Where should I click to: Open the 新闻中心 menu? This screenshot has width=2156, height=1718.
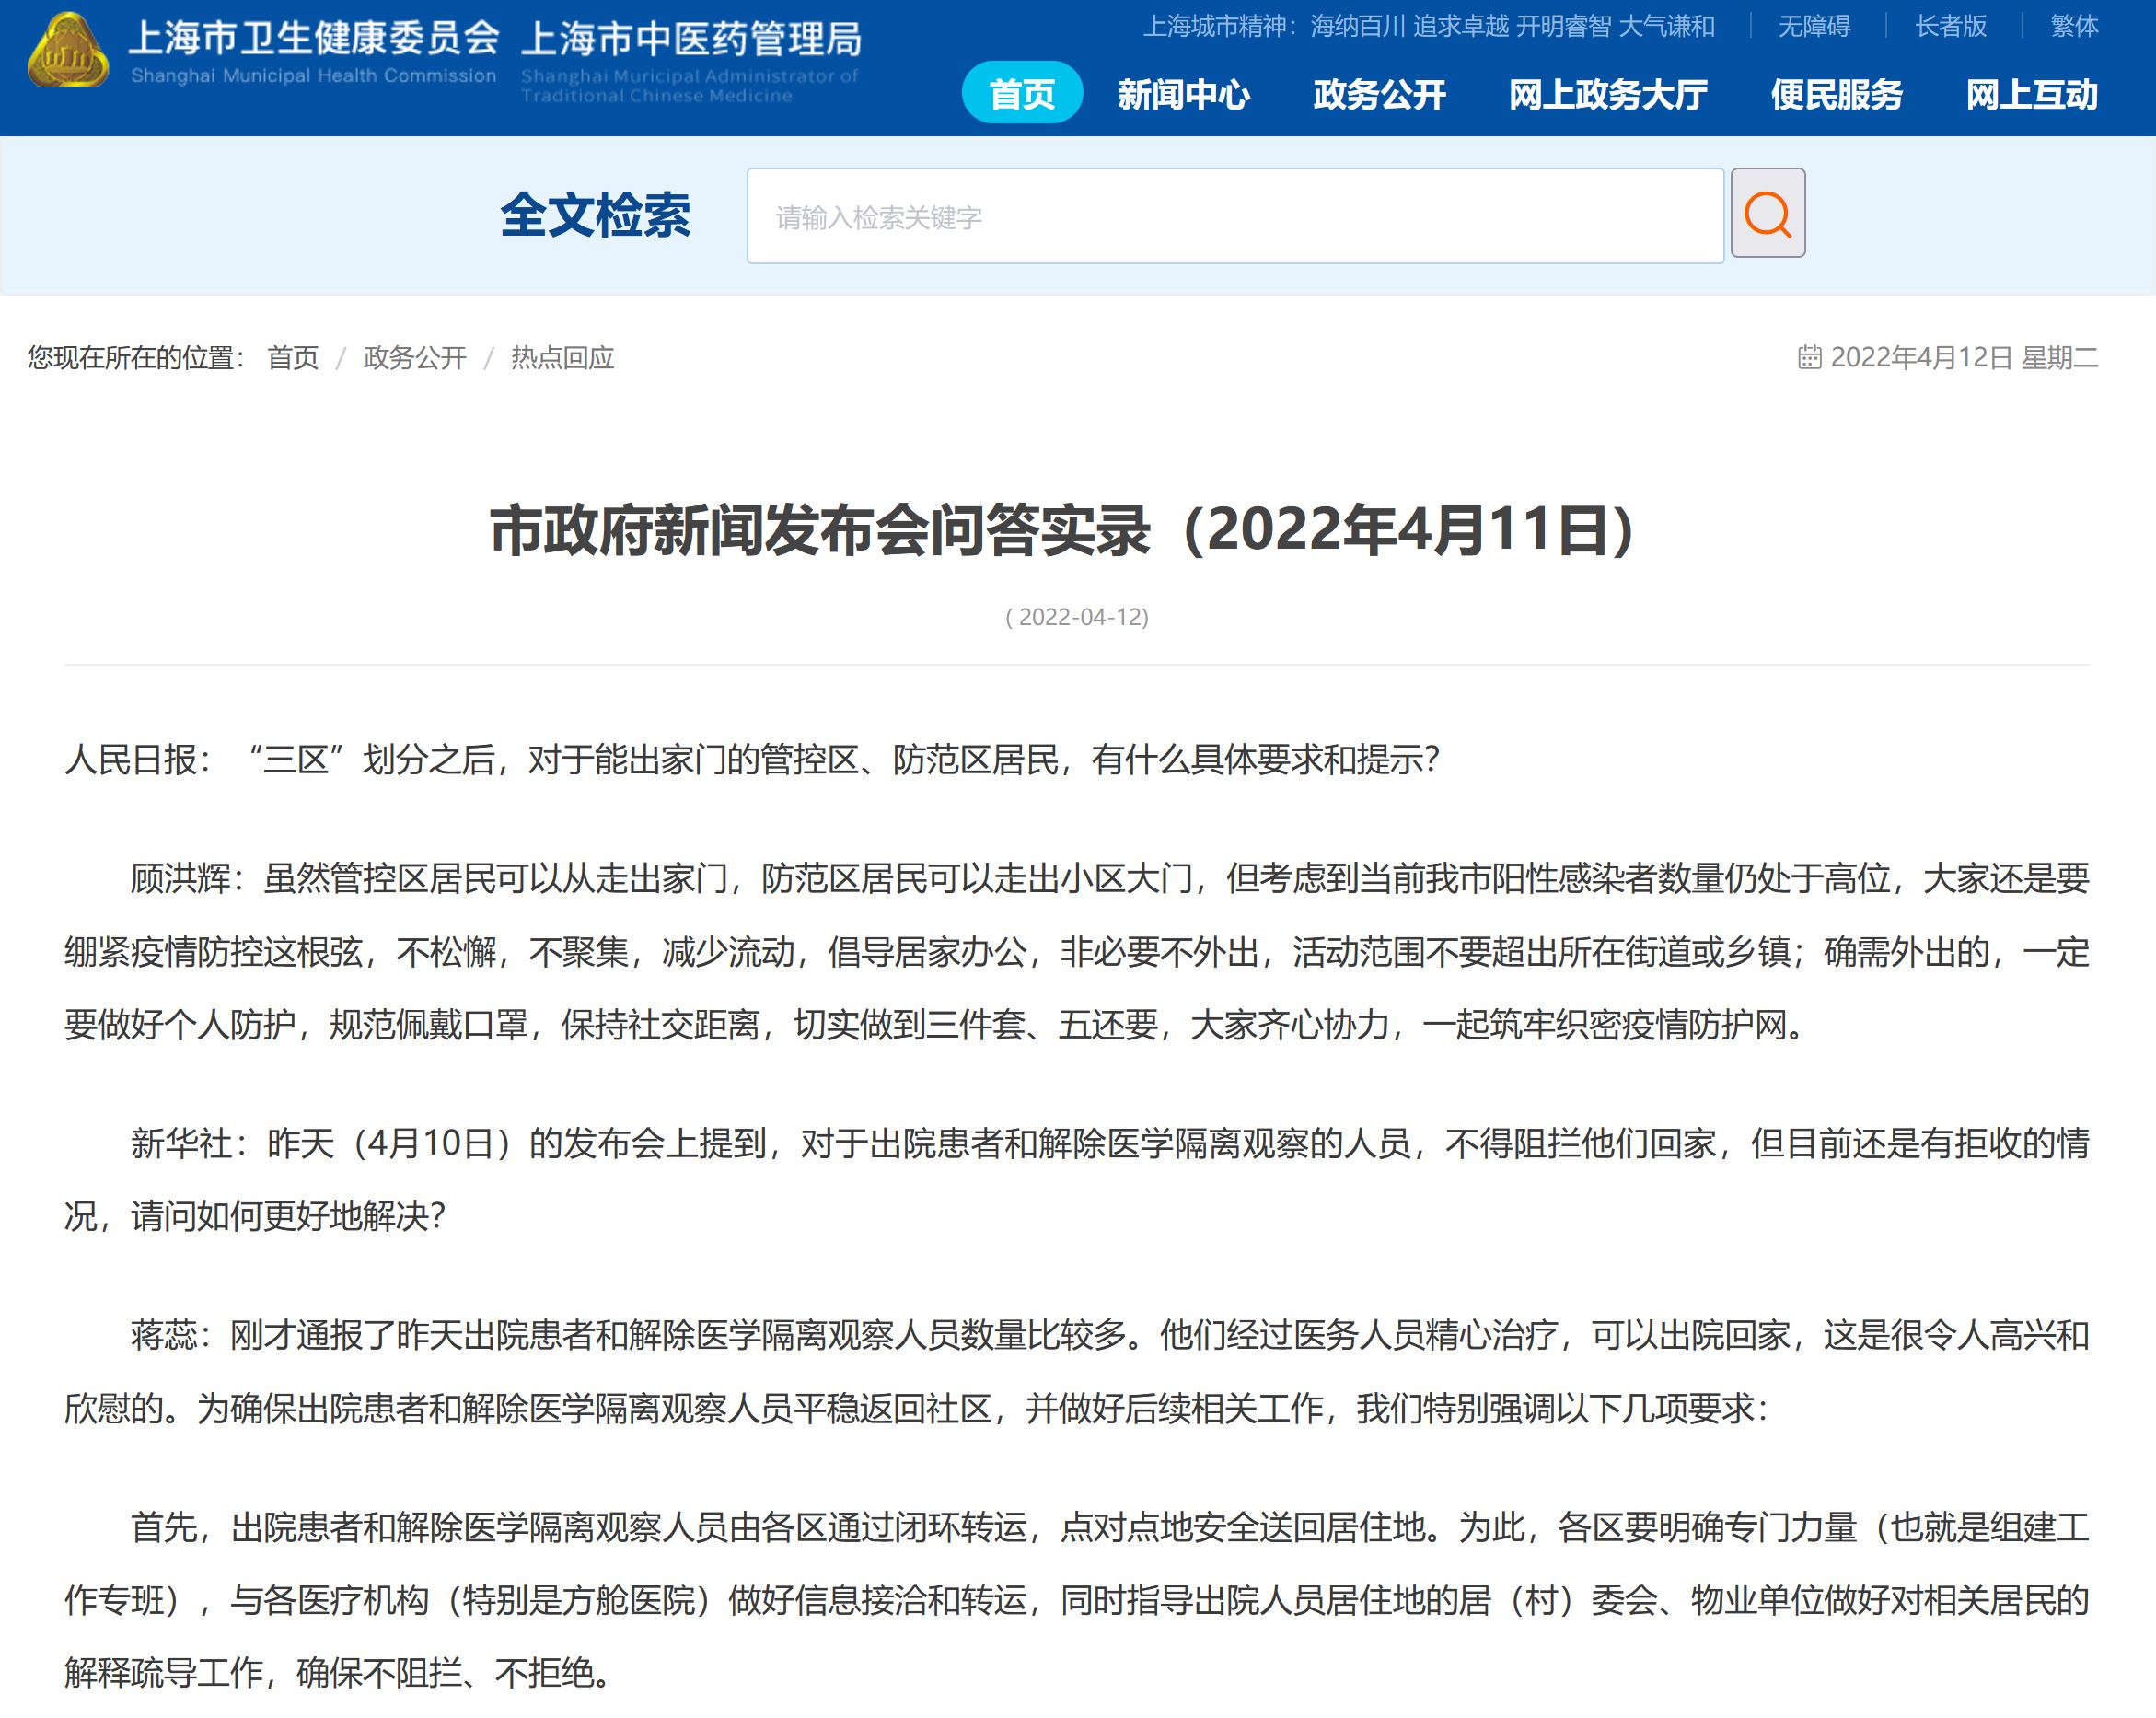[1183, 94]
